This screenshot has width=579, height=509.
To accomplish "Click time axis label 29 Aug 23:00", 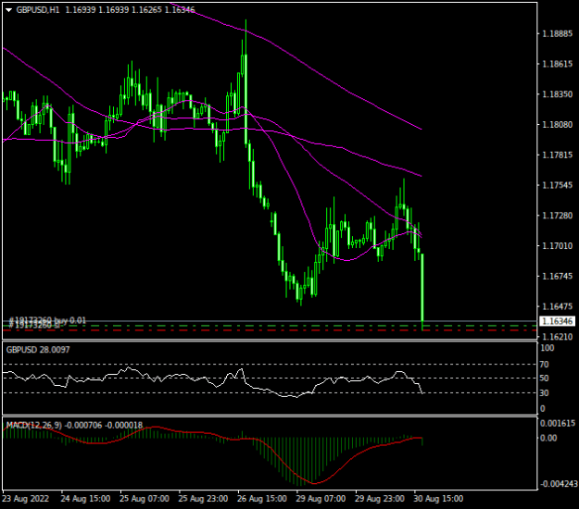I will tap(380, 499).
